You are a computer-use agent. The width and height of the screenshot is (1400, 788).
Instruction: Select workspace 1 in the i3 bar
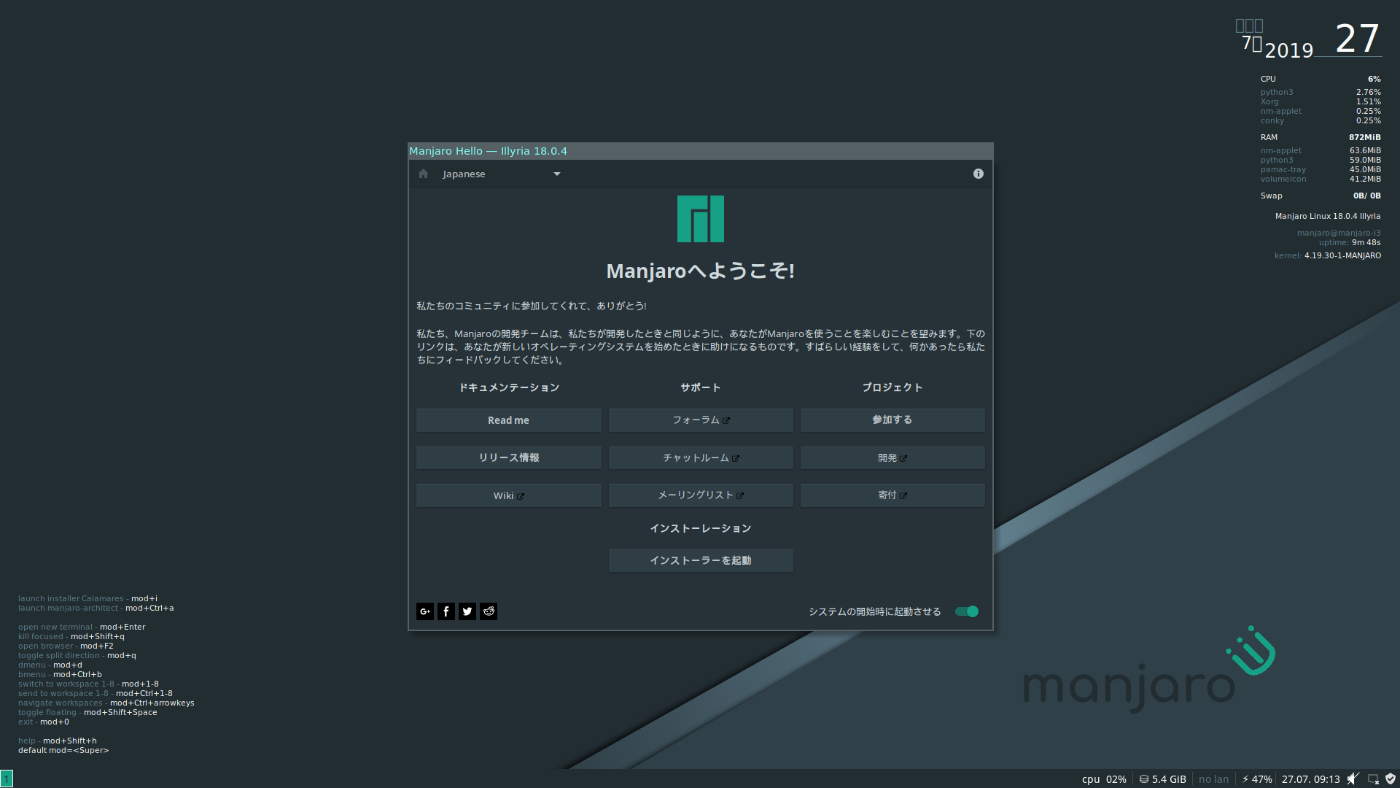click(7, 779)
